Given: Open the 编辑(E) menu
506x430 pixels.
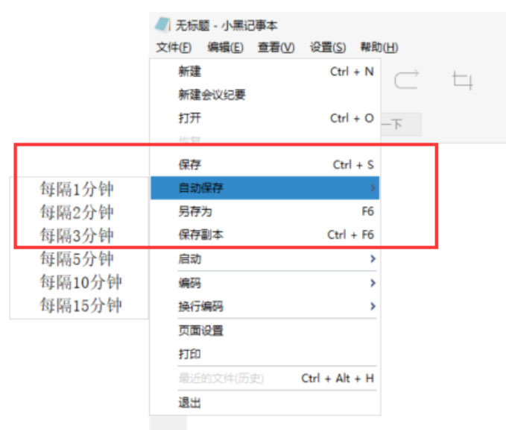Looking at the screenshot, I should pyautogui.click(x=225, y=48).
